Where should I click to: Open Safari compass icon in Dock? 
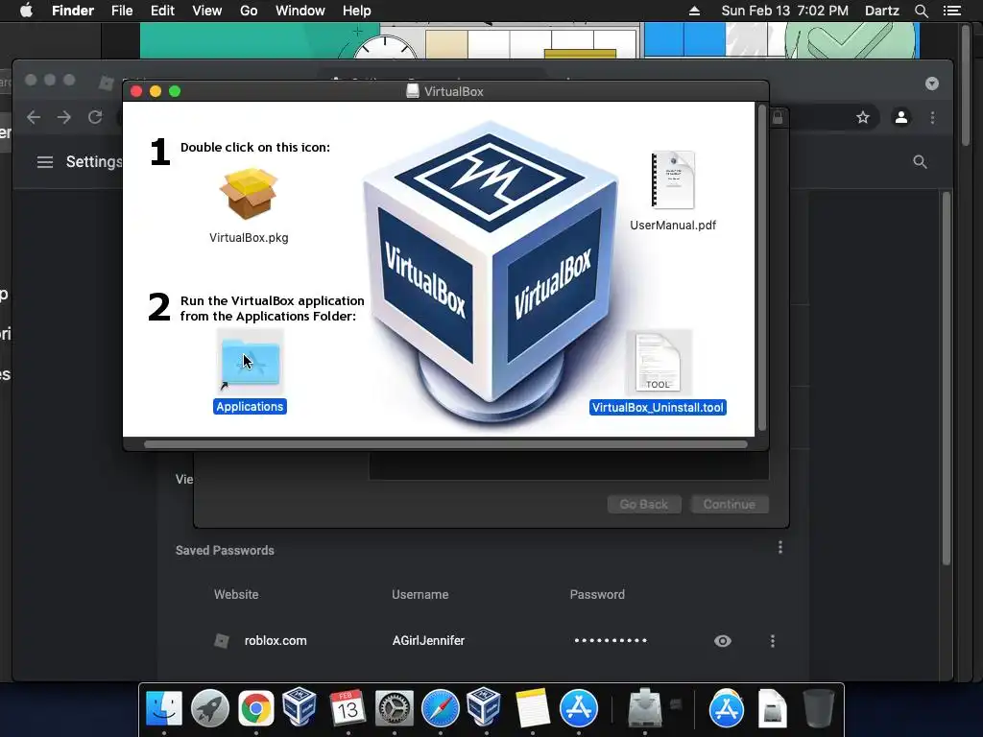click(x=440, y=709)
